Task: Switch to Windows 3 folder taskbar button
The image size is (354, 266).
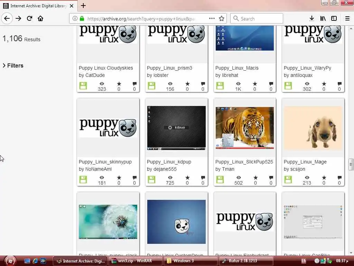Action: point(190,261)
